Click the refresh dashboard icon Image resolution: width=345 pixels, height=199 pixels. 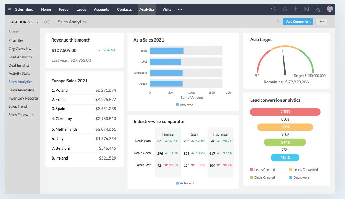278,22
